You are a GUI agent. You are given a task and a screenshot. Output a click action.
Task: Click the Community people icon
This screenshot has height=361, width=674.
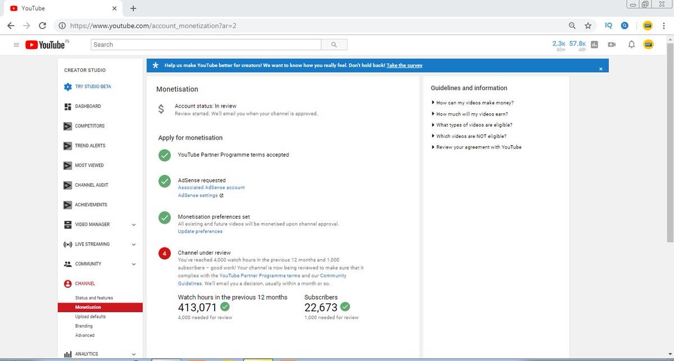pos(67,264)
